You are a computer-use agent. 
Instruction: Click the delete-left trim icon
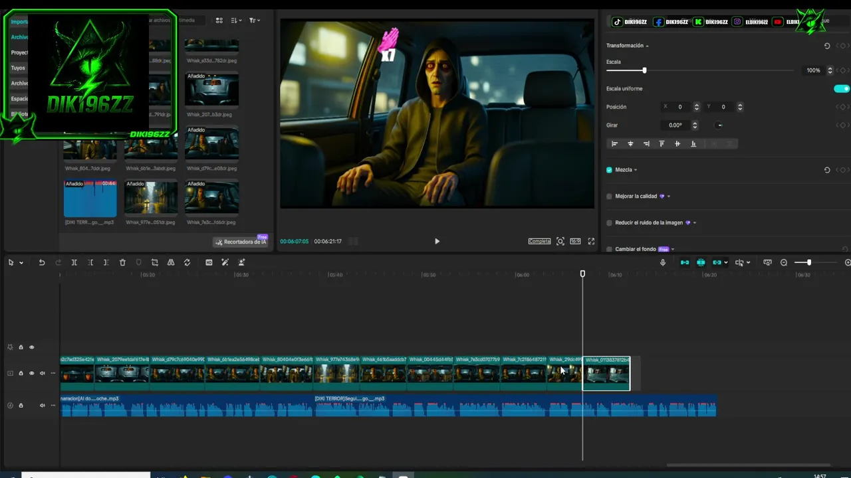[90, 262]
